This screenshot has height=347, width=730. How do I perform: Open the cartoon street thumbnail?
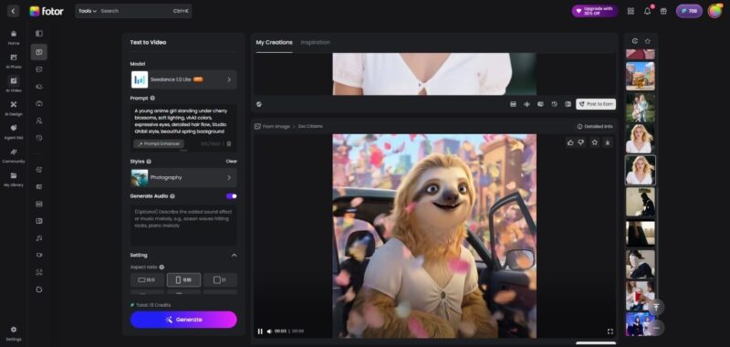pos(641,76)
